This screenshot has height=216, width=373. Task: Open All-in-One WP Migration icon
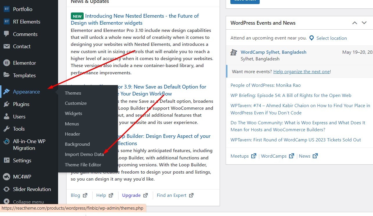6,141
